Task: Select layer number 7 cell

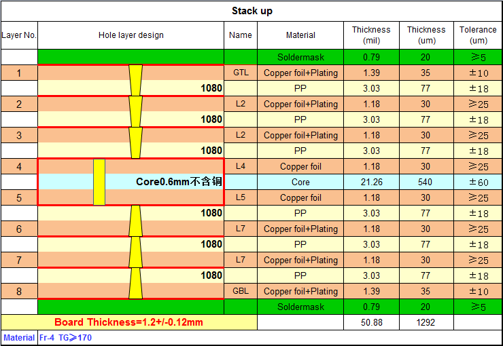Action: (x=19, y=261)
